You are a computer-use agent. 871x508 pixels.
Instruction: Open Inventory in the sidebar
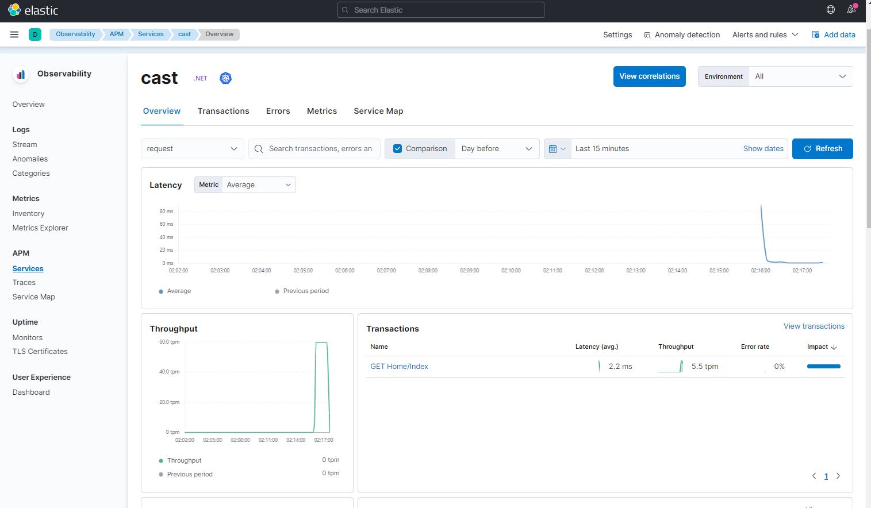tap(28, 214)
